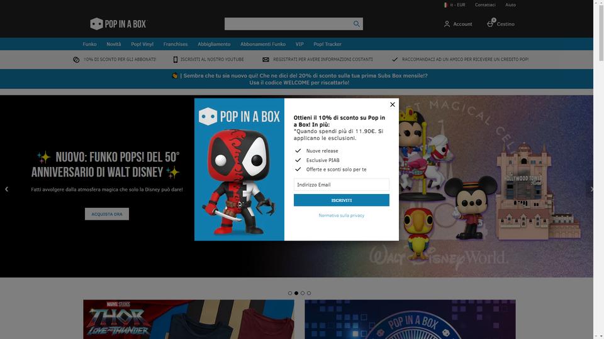Open the Pop In A Box badge banner
The height and width of the screenshot is (339, 604).
point(410,320)
